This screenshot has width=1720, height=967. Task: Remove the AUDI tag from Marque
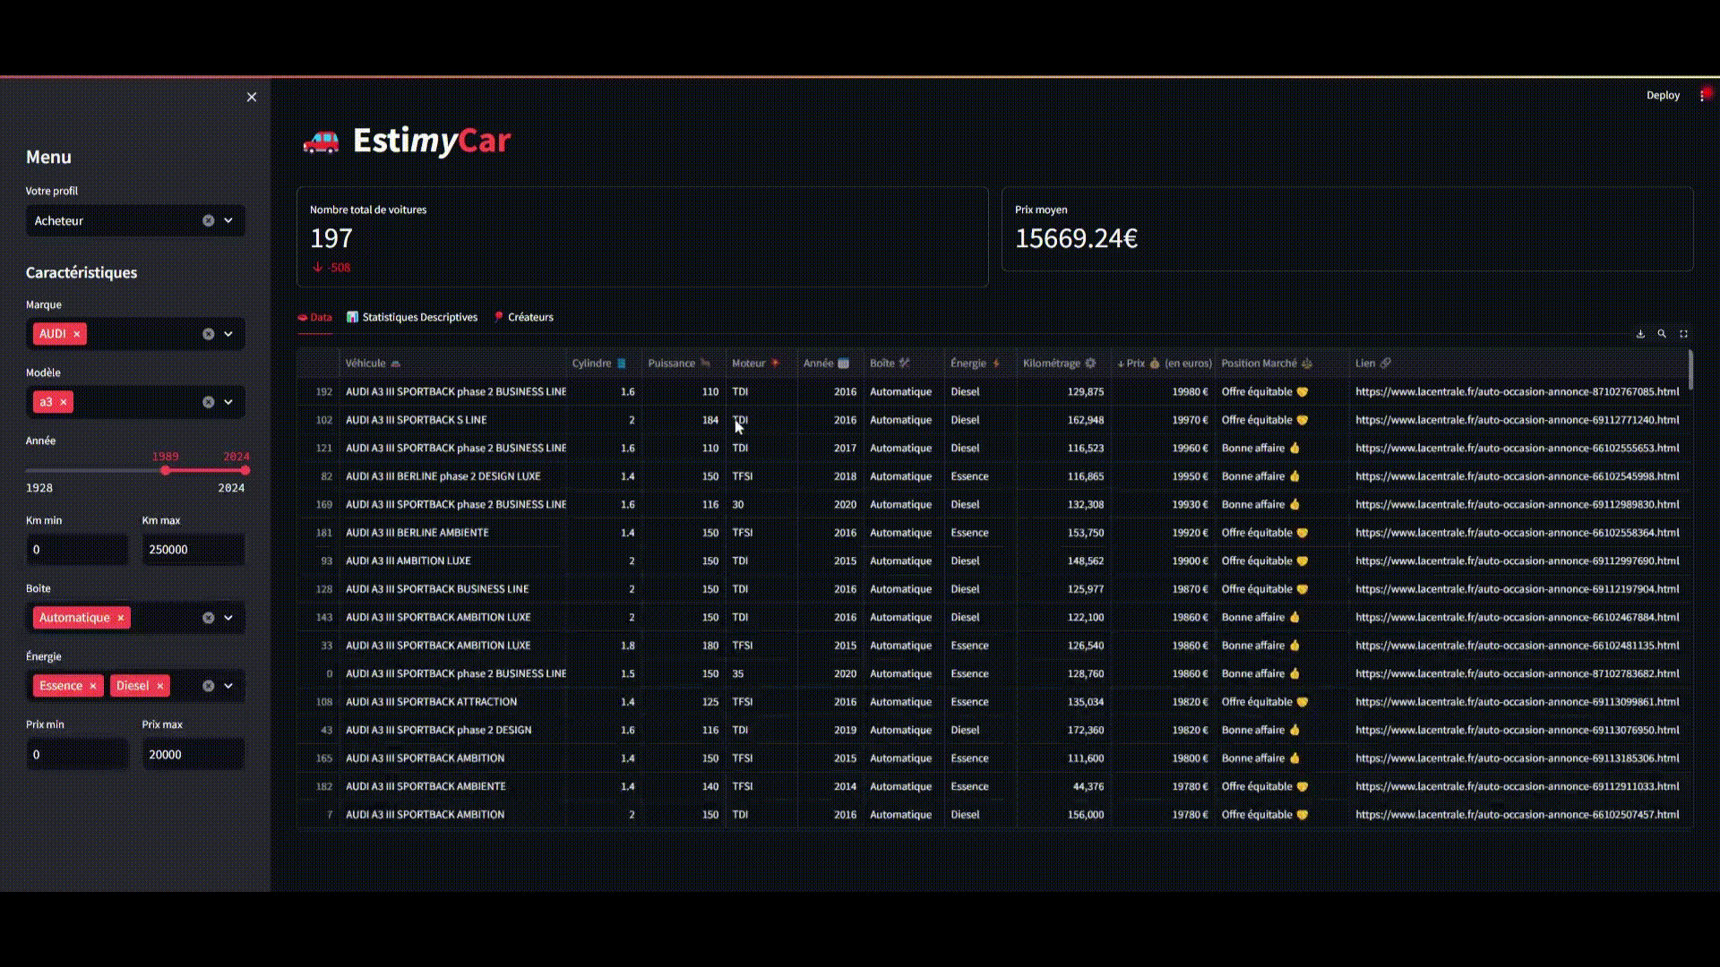(x=77, y=334)
